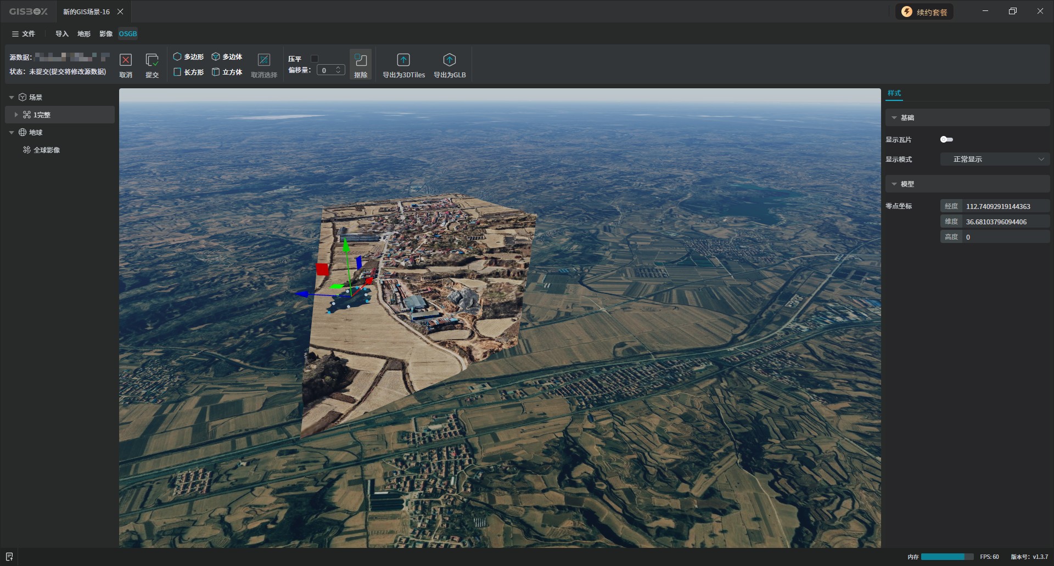
Task: Enable the 压平 flatten checkbox
Action: pyautogui.click(x=315, y=59)
